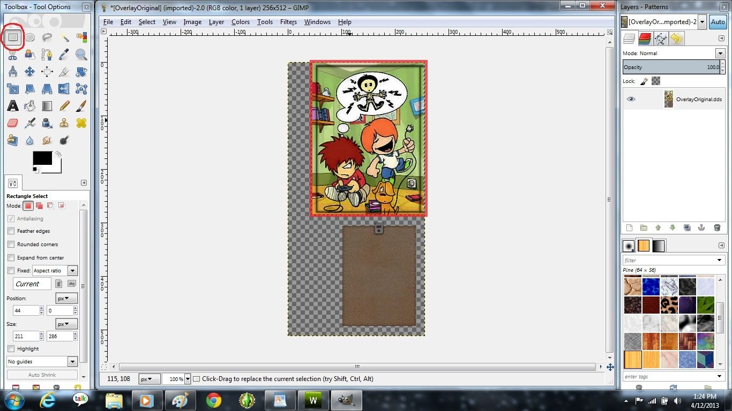Open the layer Mode Normal dropdown

(x=720, y=54)
